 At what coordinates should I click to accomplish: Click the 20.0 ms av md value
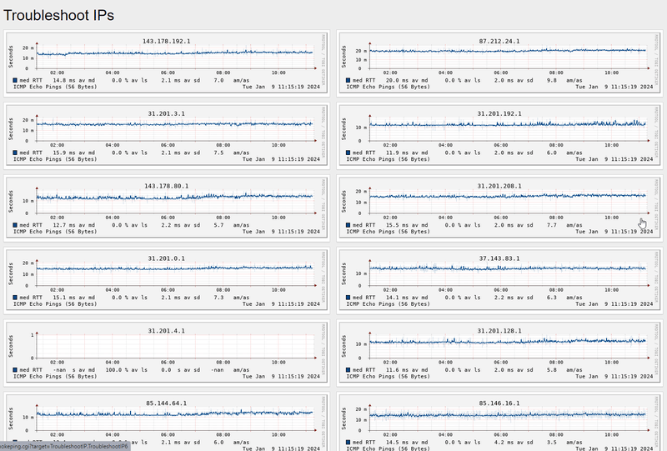(x=407, y=80)
